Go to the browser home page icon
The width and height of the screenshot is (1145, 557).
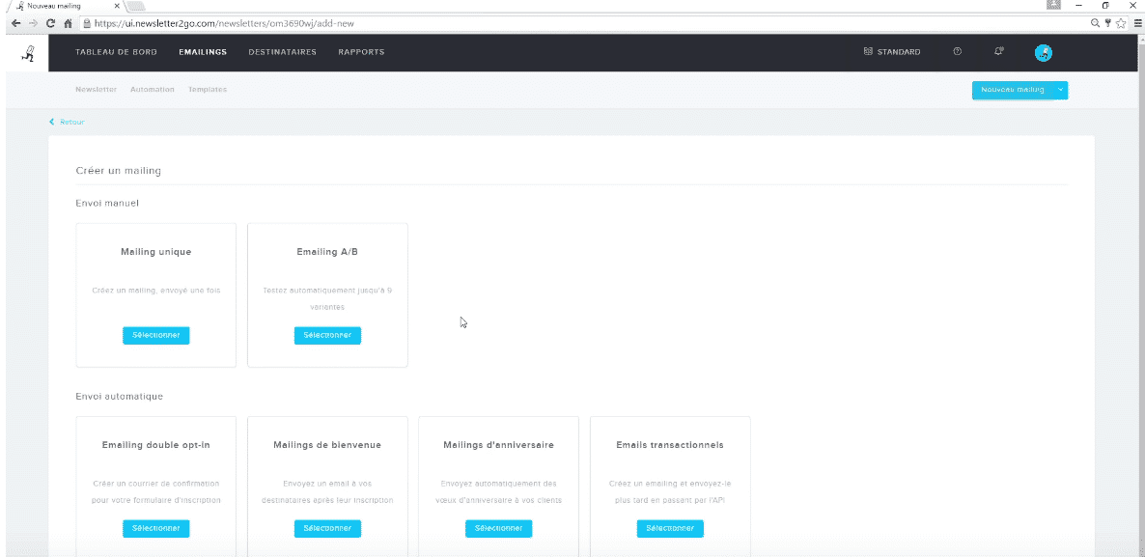click(69, 22)
